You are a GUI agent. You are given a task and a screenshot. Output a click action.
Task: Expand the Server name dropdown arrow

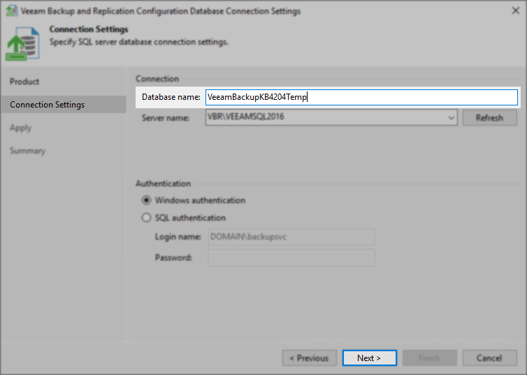(x=451, y=118)
